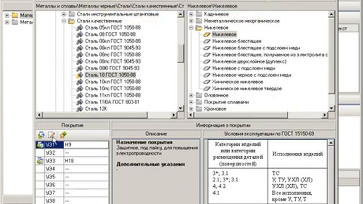Click the Стали качественные folder icon
The image size is (363, 204).
coord(71,21)
